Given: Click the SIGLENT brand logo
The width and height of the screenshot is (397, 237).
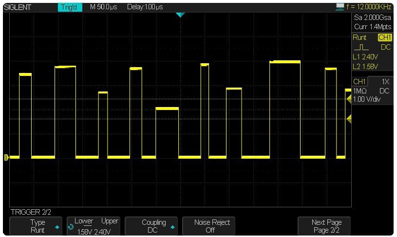Looking at the screenshot, I should (18, 7).
